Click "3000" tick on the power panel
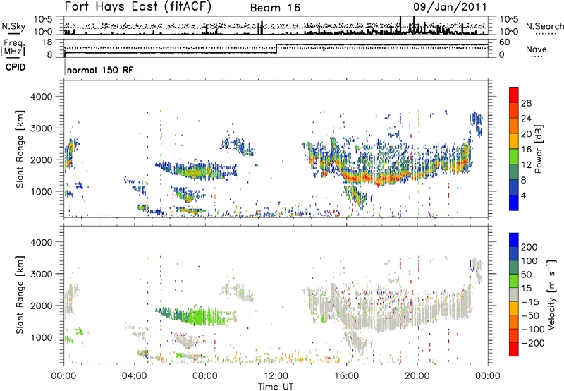This screenshot has width=564, height=391. (x=42, y=128)
